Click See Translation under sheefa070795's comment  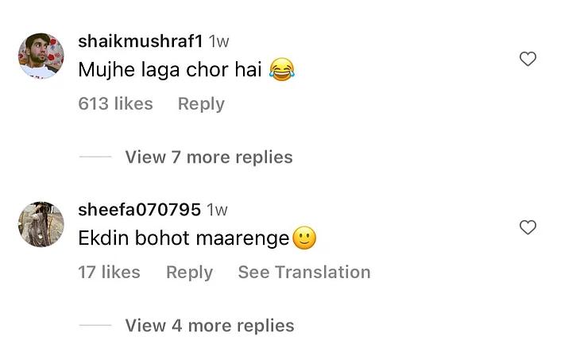pyautogui.click(x=304, y=272)
